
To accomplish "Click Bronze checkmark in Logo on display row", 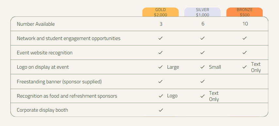I will click(x=244, y=67).
